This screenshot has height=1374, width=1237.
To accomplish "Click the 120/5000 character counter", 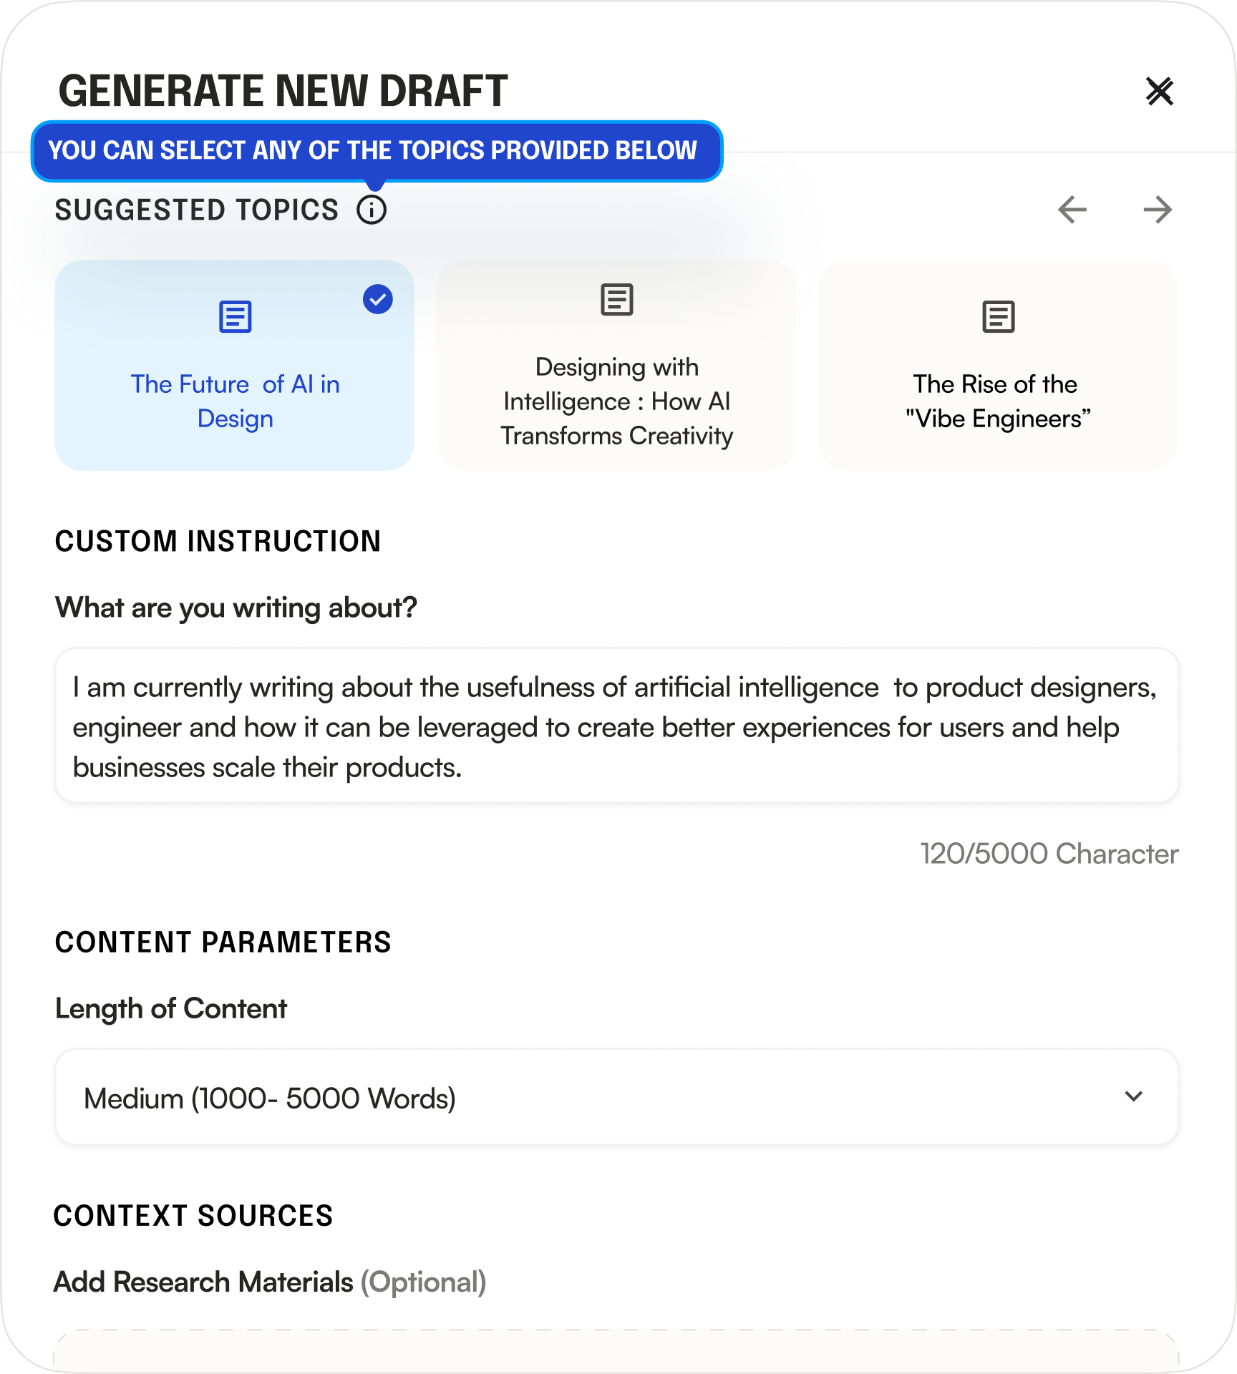I will [1048, 854].
